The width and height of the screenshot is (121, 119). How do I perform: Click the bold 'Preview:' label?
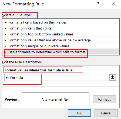(12, 99)
